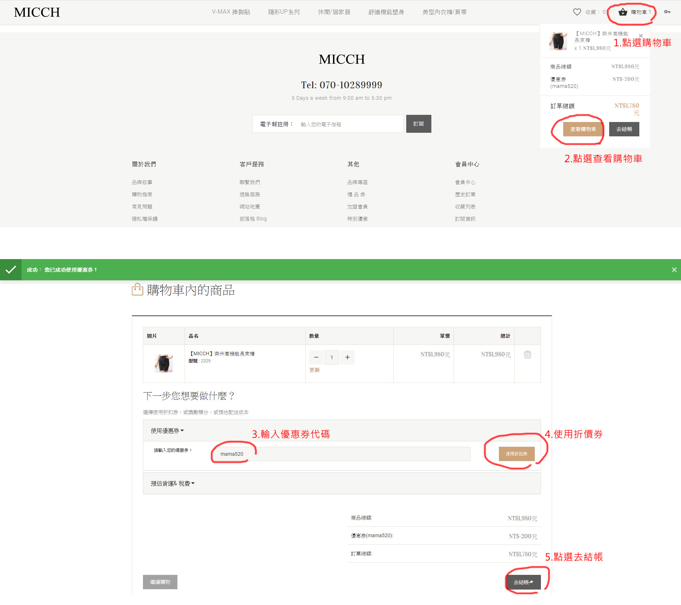The image size is (681, 605).
Task: Open the 退換服務 footer link
Action: [250, 194]
